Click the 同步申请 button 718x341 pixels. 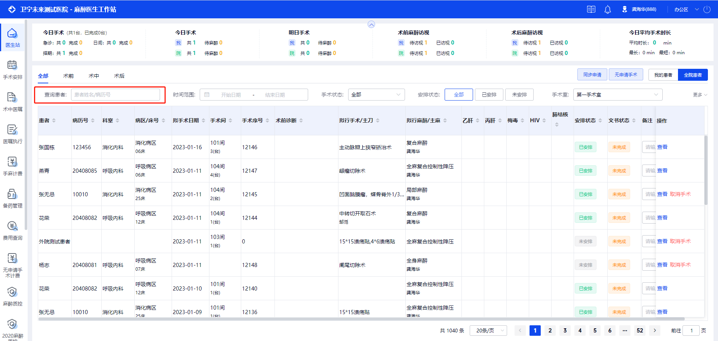coord(592,75)
